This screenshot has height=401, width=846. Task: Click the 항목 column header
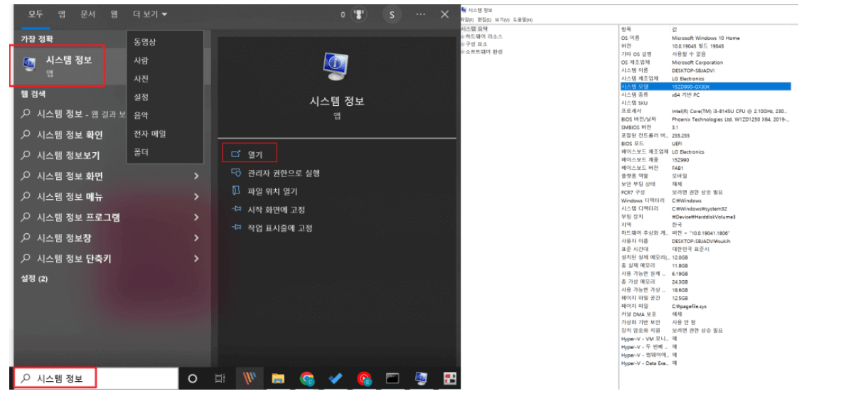point(645,29)
